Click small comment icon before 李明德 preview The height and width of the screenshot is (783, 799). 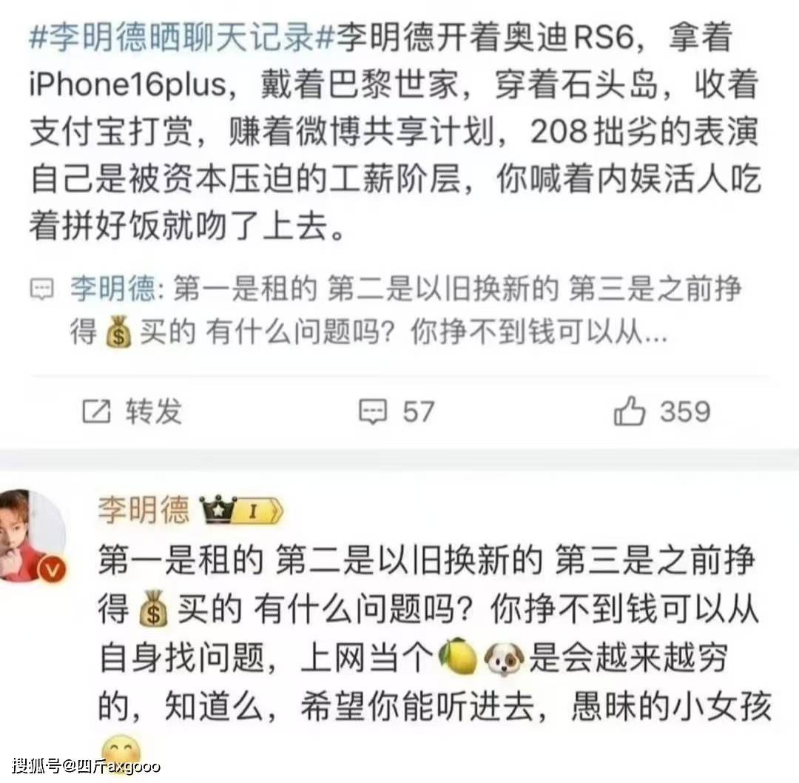41,289
